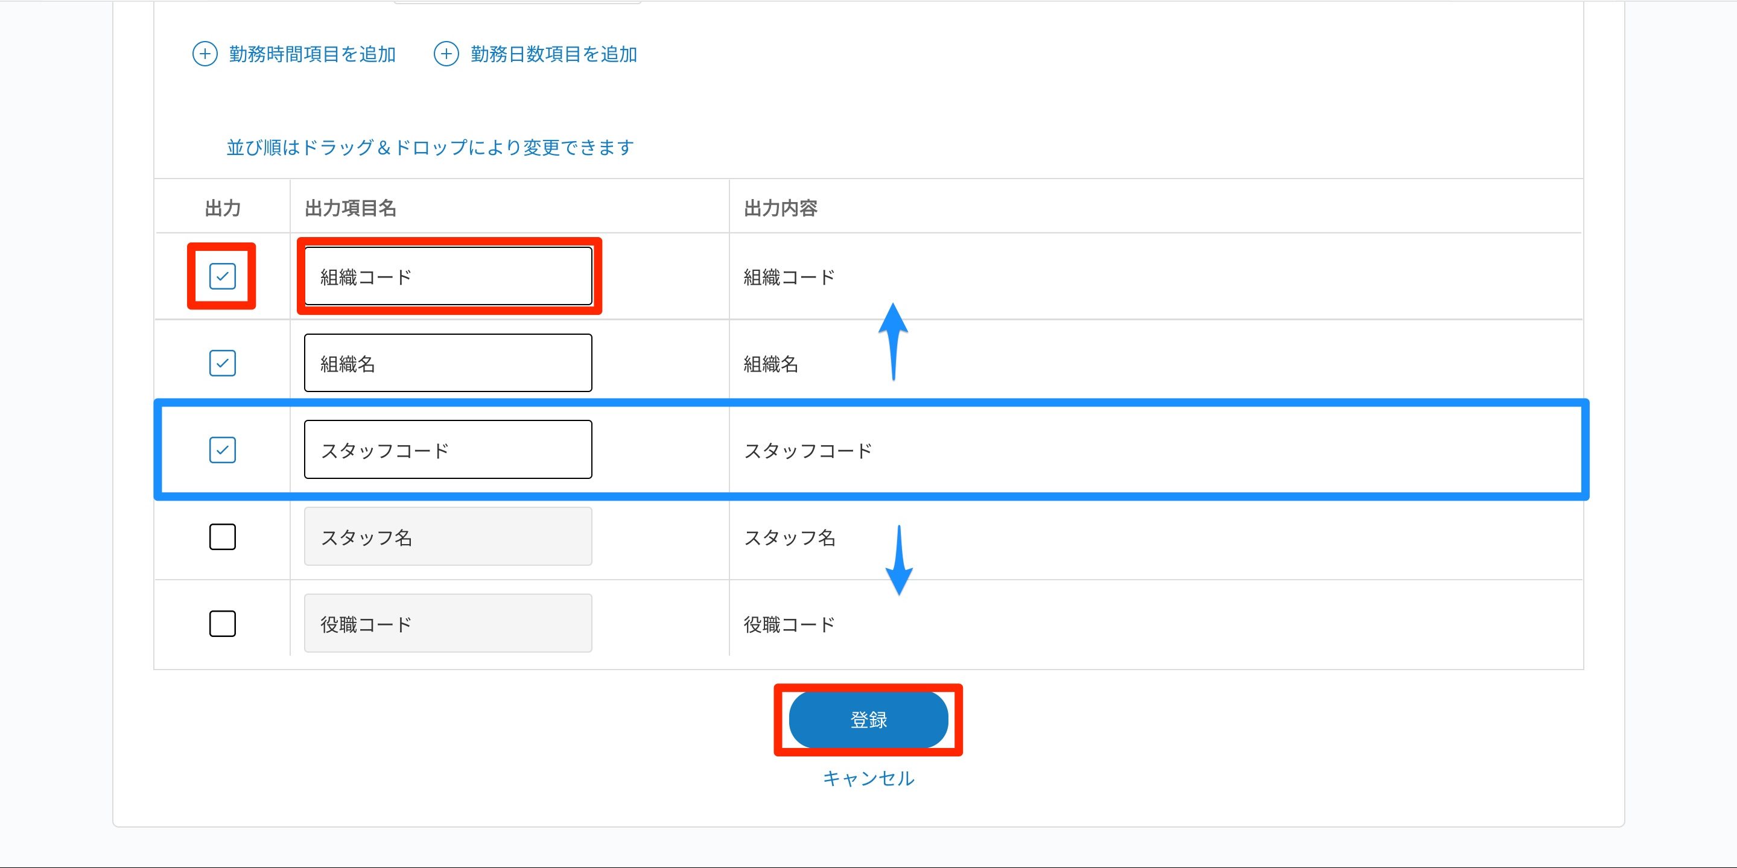Click the plus icon for 勤務時間項目を追加
The image size is (1737, 868).
click(205, 54)
